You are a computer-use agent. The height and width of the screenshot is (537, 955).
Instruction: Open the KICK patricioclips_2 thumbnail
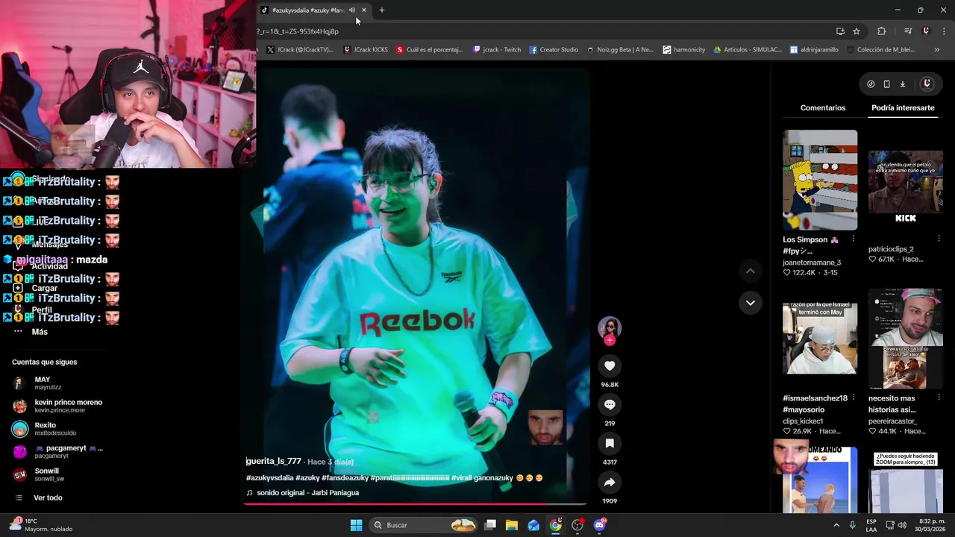click(x=905, y=186)
